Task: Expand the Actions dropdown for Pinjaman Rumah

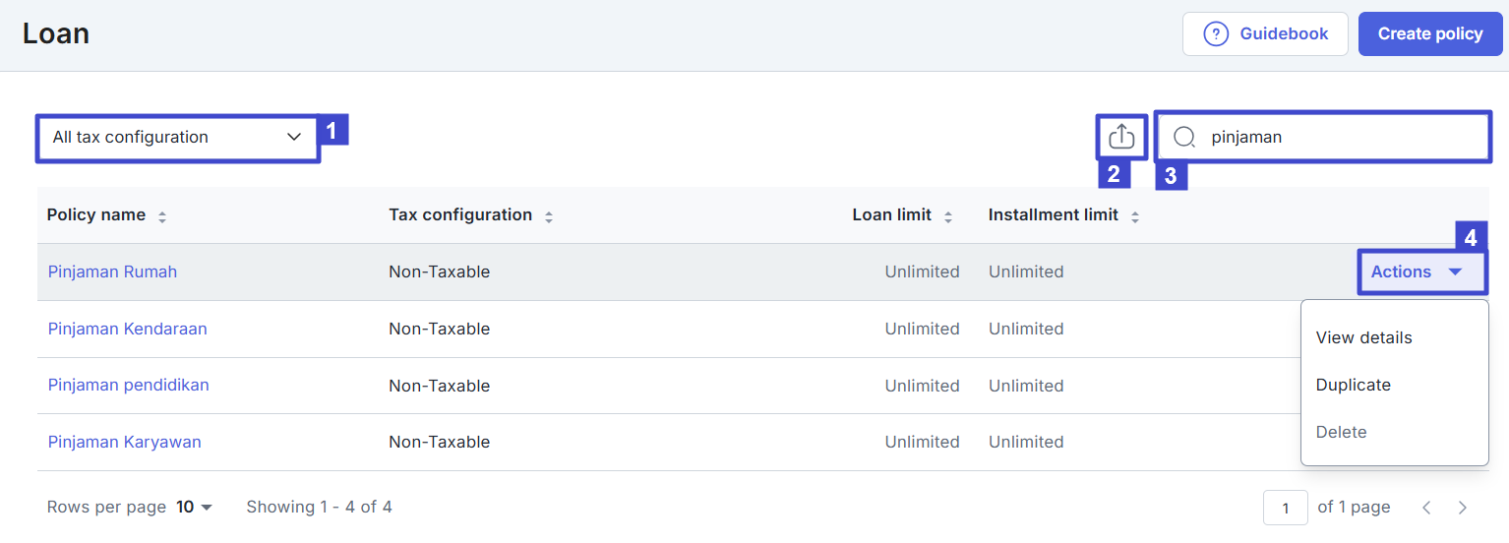Action: [1420, 272]
